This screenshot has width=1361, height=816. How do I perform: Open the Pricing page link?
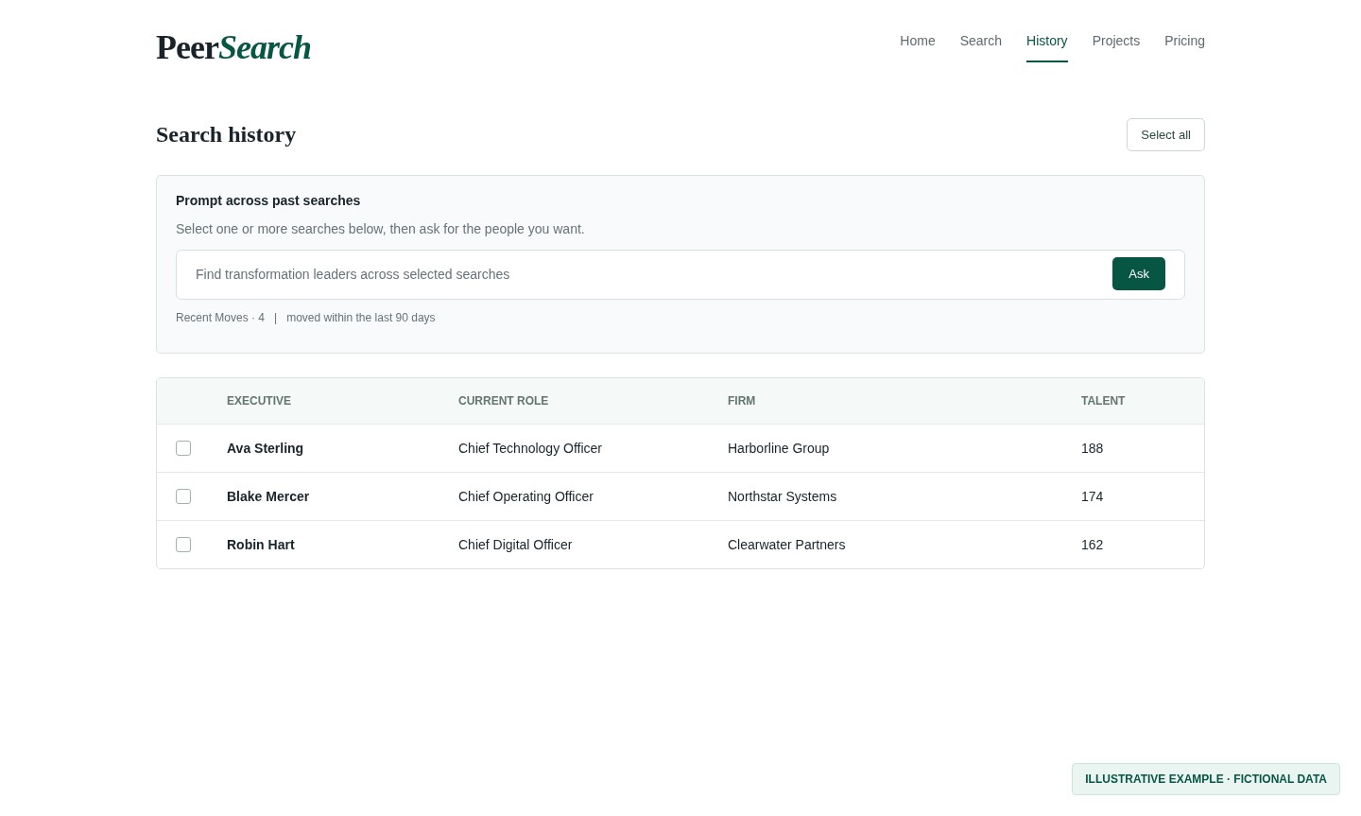(1184, 41)
